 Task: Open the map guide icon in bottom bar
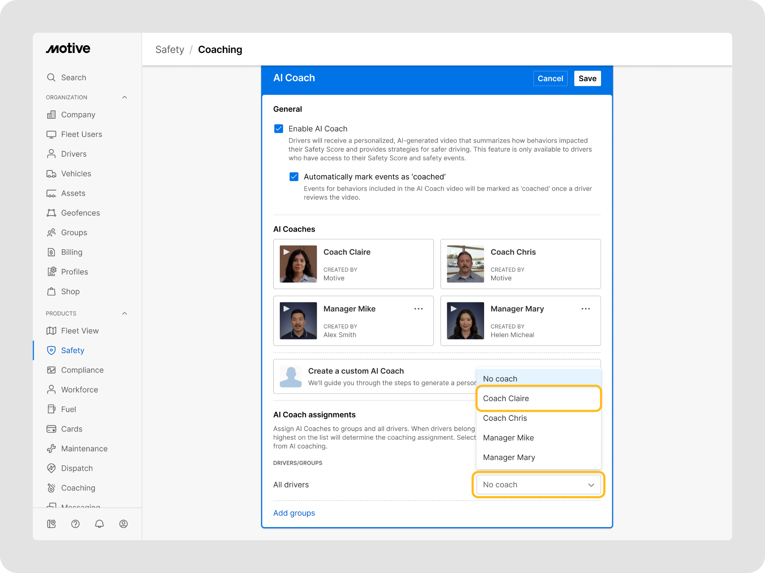tap(51, 524)
